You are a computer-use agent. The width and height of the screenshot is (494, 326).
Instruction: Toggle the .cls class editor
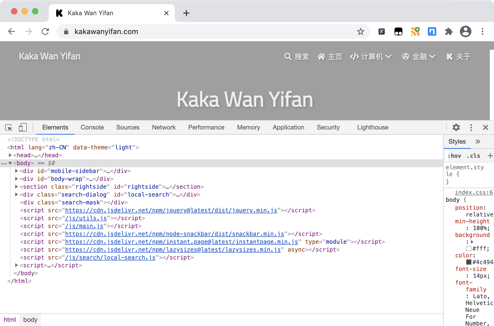point(473,156)
